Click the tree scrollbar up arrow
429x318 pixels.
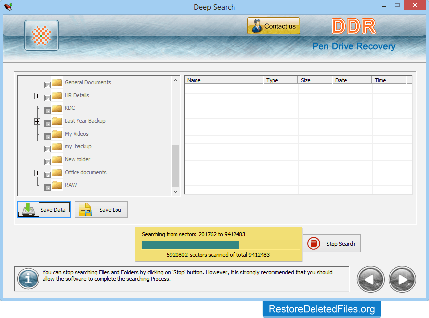(x=175, y=80)
